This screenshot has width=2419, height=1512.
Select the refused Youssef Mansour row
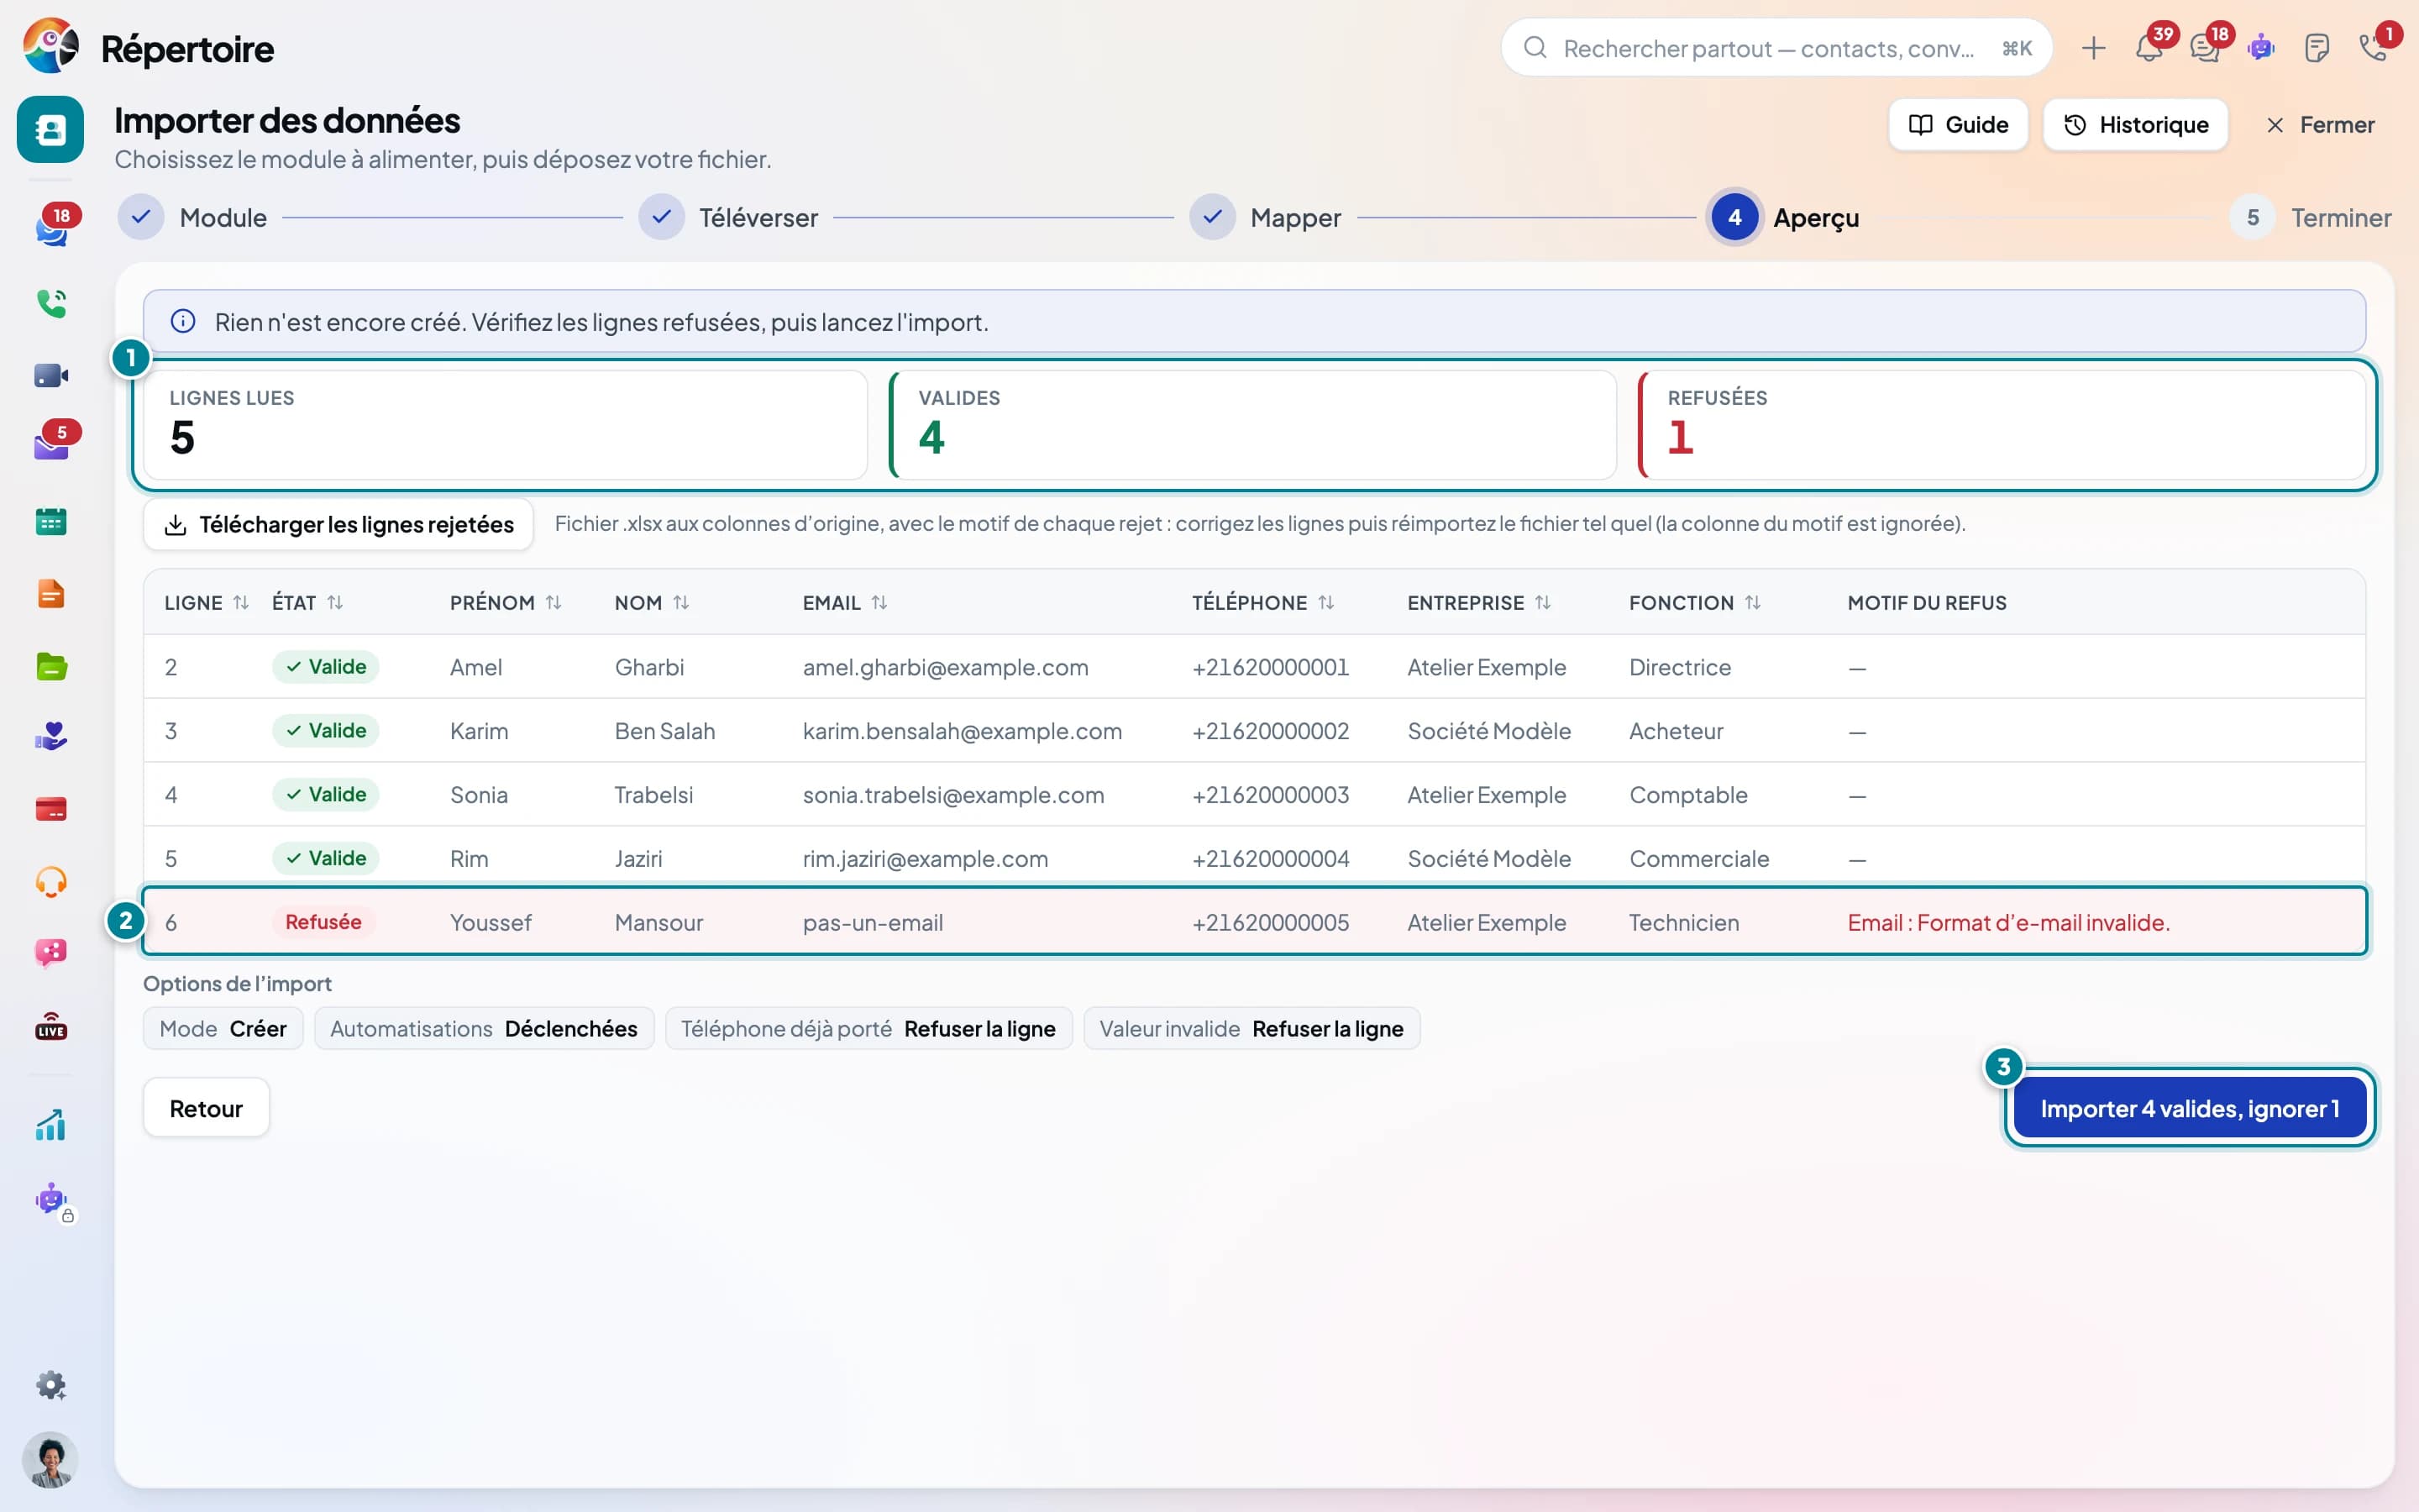pyautogui.click(x=1255, y=922)
